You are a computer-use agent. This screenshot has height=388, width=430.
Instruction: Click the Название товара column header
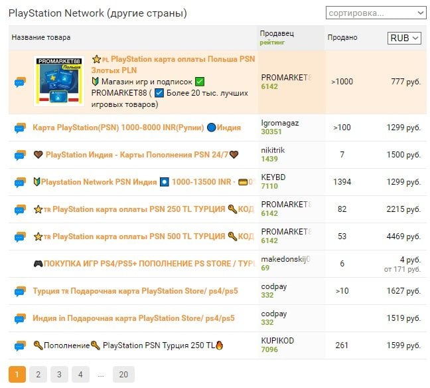[41, 37]
